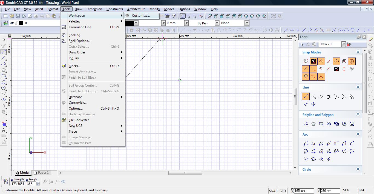Click Spell Options menu entry
The height and width of the screenshot is (194, 374).
pyautogui.click(x=79, y=41)
